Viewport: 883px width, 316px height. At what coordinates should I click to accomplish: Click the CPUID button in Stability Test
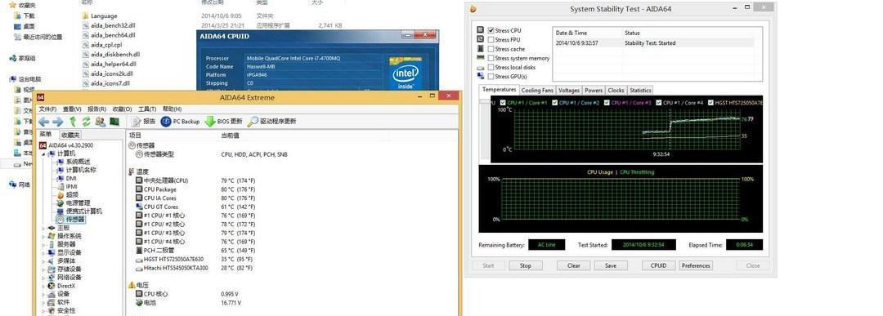pyautogui.click(x=658, y=265)
